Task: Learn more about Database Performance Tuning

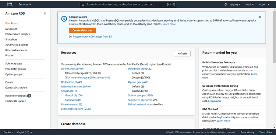Action: point(215,101)
